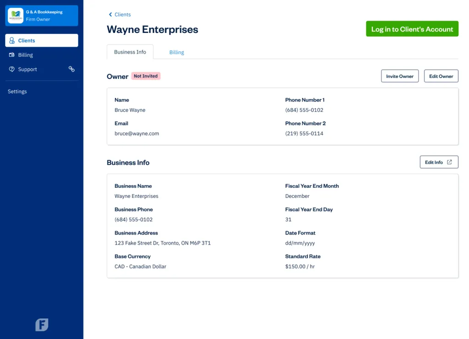Click the FreshBooks logo at sidebar bottom
The width and height of the screenshot is (469, 339).
pos(42,325)
